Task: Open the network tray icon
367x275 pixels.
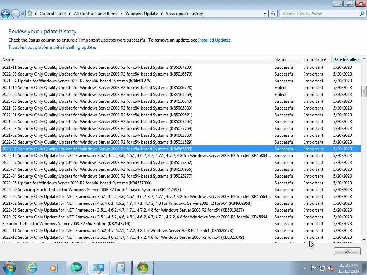Action: [x=322, y=268]
